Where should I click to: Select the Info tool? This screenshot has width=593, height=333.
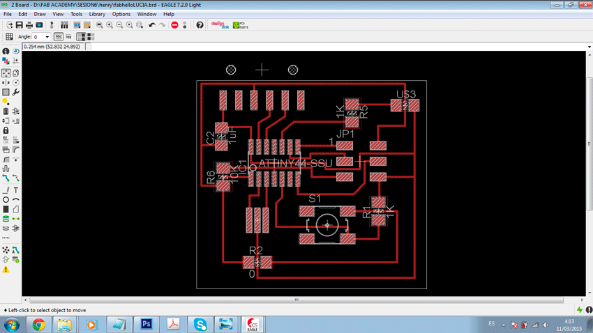point(6,51)
